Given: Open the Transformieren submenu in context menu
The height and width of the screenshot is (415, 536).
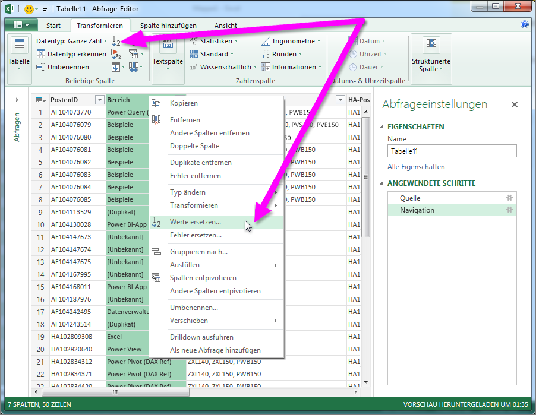Looking at the screenshot, I should coord(216,205).
